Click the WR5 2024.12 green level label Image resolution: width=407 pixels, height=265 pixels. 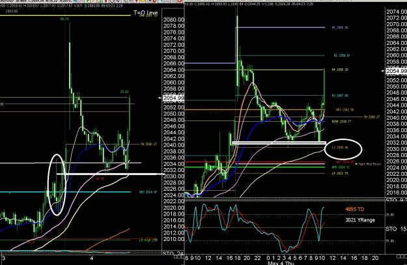pyautogui.click(x=341, y=167)
